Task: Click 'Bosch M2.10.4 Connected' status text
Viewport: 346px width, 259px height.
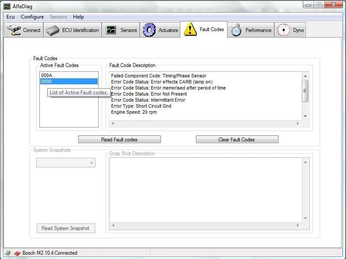Action: 50,253
